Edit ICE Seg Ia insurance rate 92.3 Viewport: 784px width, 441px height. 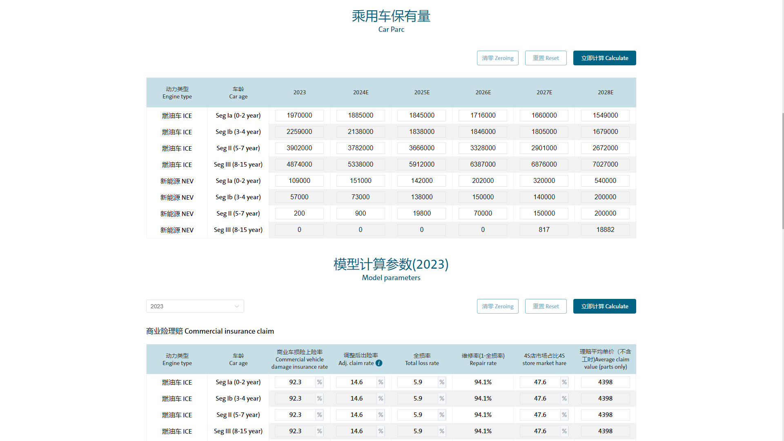coord(295,382)
